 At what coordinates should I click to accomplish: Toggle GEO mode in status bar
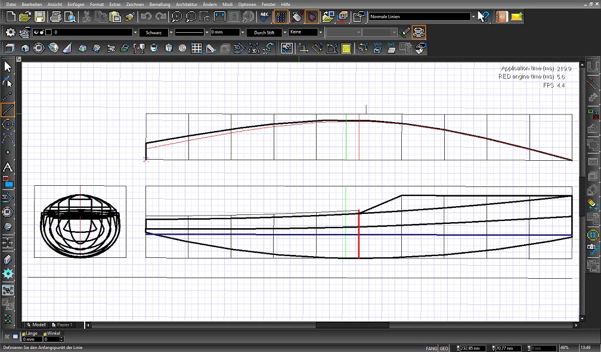tap(445, 348)
